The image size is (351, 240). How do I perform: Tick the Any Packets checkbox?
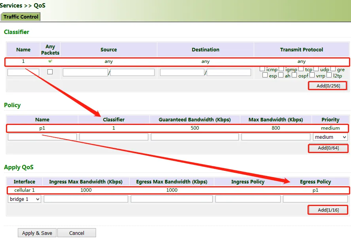click(50, 72)
